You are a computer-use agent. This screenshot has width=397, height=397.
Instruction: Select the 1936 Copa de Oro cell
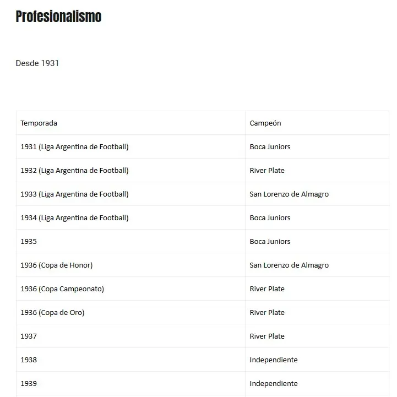[52, 313]
